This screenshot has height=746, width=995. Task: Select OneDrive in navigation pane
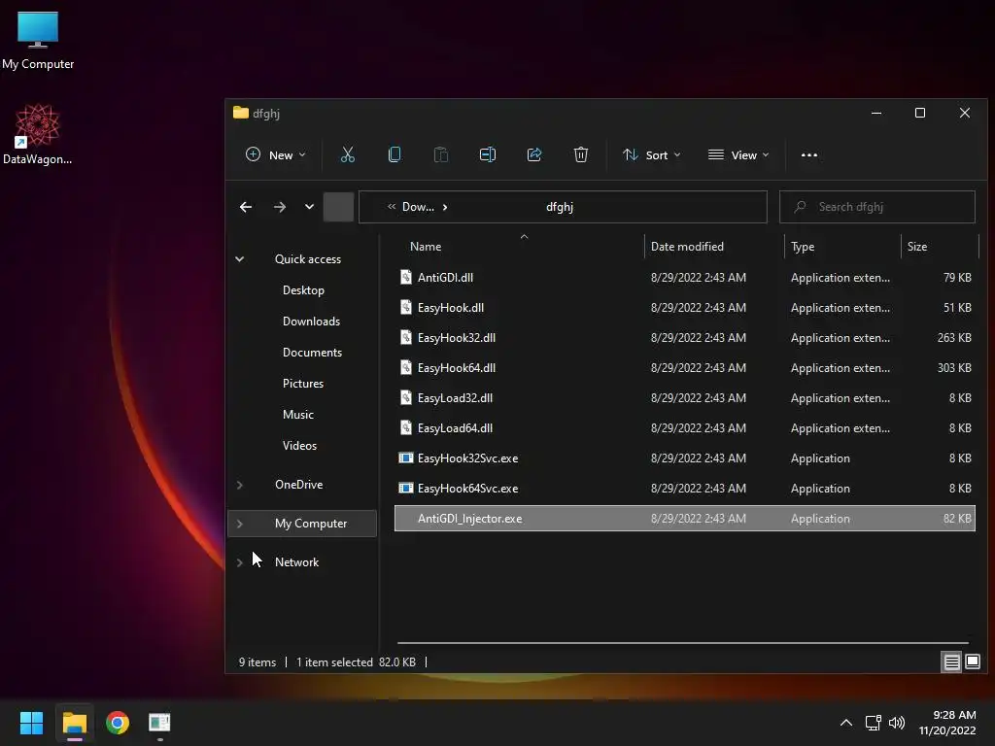[x=299, y=485]
